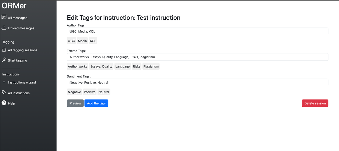The image size is (339, 151).
Task: Open the ORMer logo home link
Action: (x=14, y=6)
